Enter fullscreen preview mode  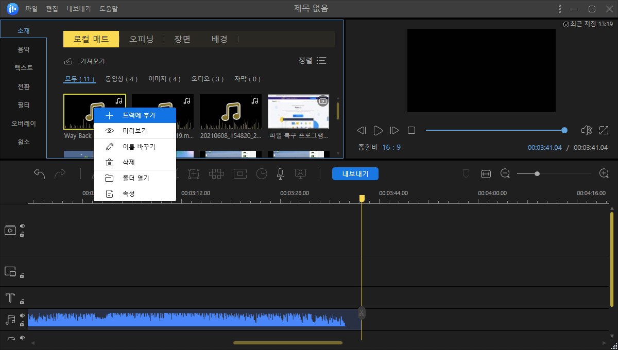604,130
